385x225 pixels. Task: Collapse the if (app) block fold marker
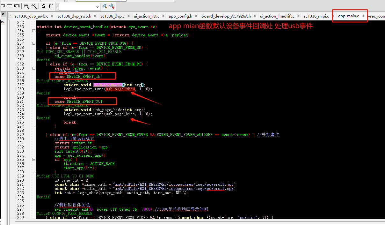coord(34,160)
